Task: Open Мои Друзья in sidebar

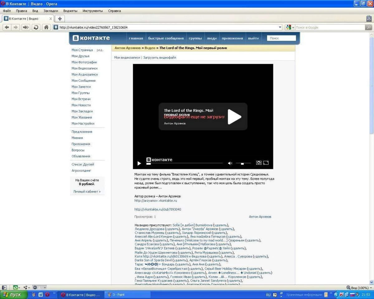Action: click(x=80, y=56)
